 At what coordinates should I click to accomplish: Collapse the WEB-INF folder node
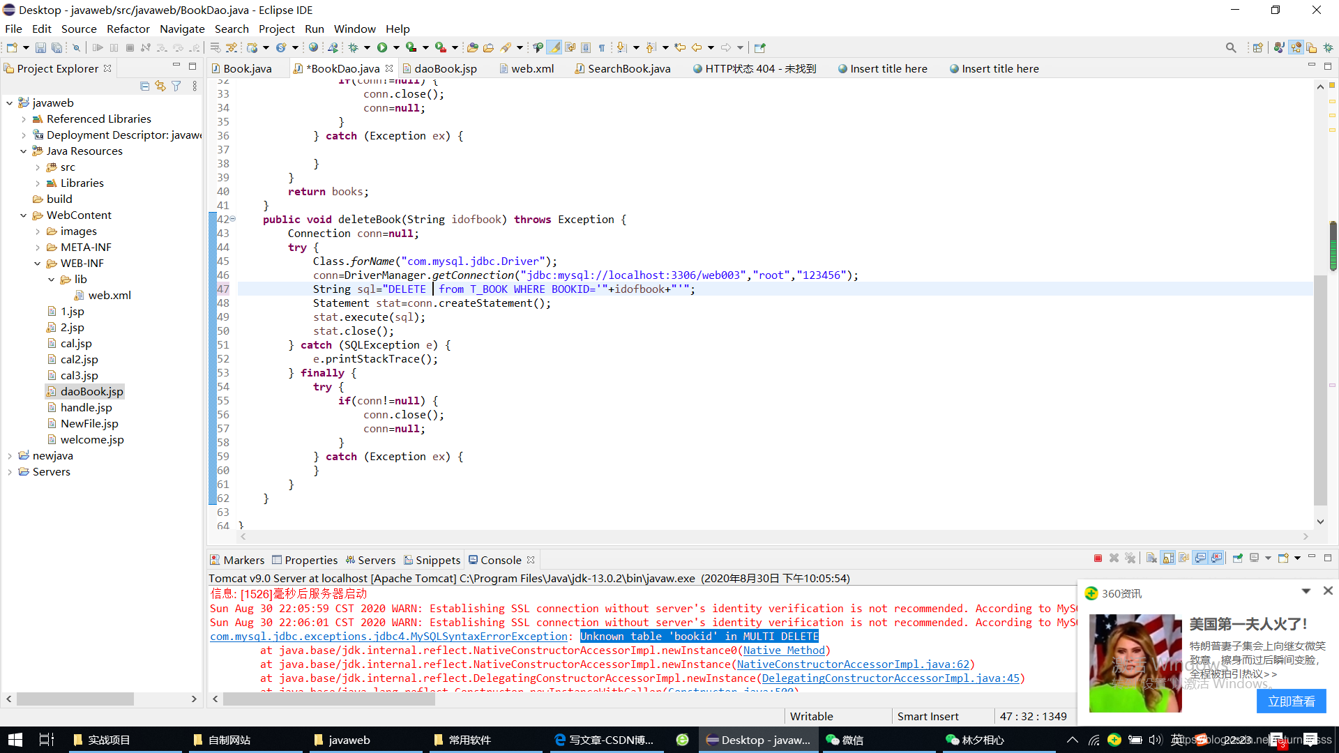click(x=38, y=264)
